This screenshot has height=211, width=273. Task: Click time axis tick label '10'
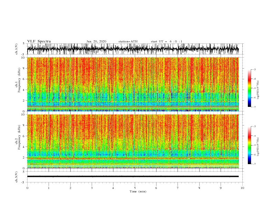242,188
